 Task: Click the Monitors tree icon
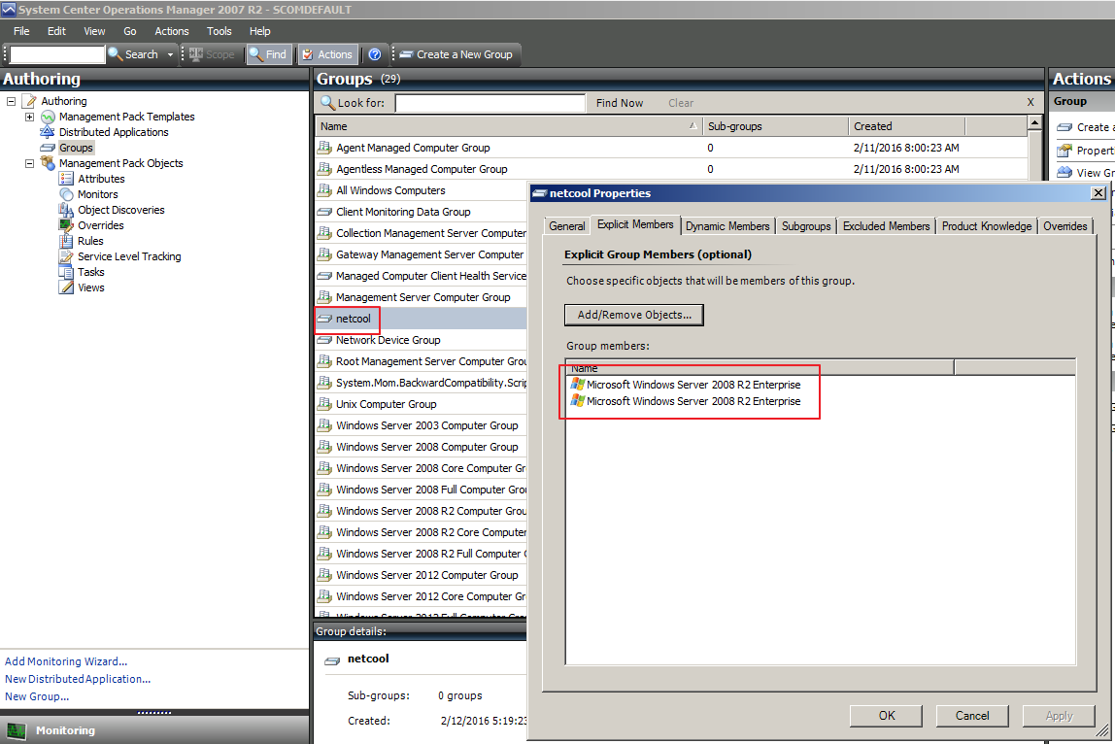pyautogui.click(x=66, y=195)
